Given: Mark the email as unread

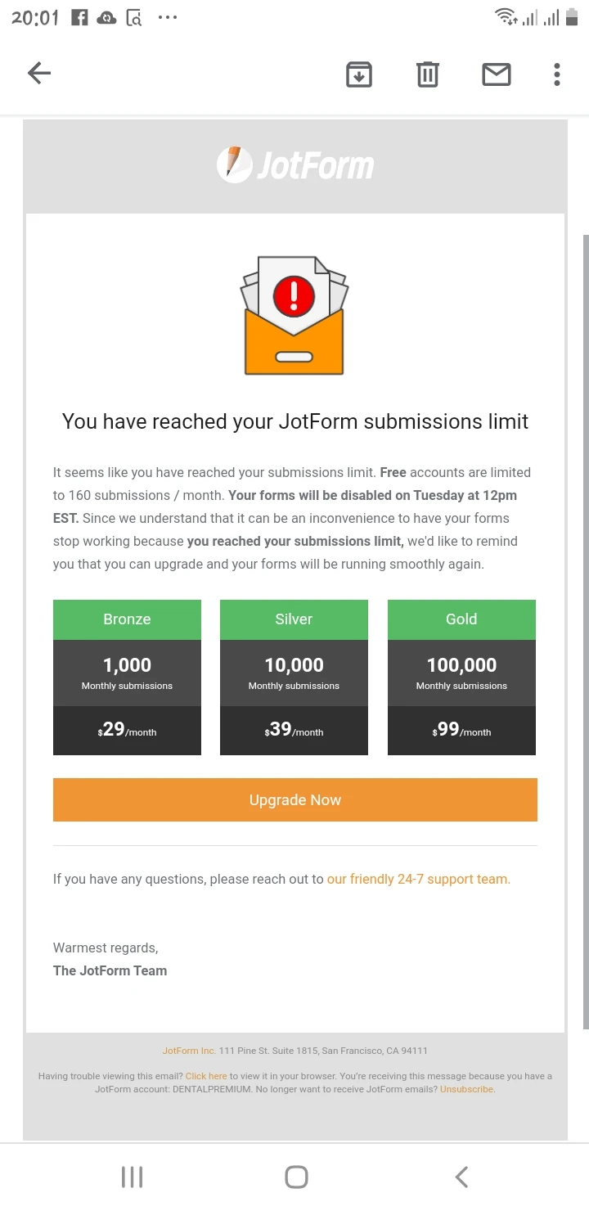Looking at the screenshot, I should coord(496,74).
